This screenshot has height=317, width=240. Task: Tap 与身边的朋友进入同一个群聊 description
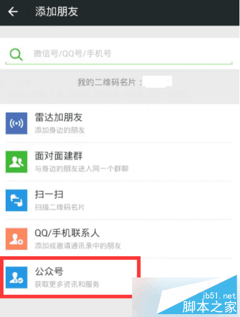tap(82, 169)
